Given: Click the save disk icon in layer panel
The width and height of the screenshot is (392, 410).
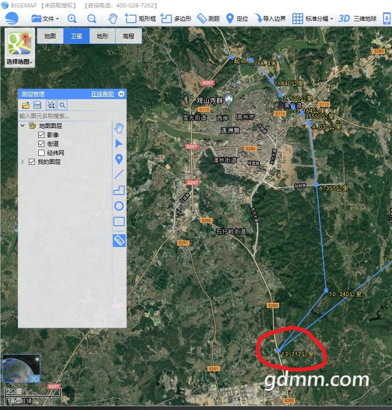Looking at the screenshot, I should 37,105.
